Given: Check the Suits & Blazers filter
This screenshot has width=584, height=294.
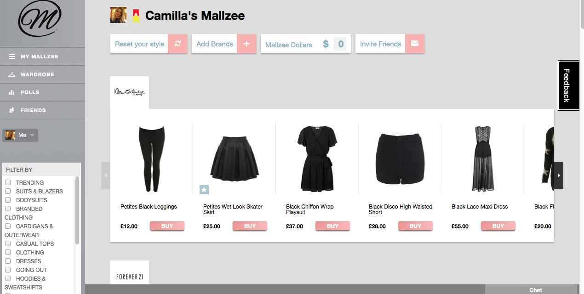Looking at the screenshot, I should click(8, 191).
